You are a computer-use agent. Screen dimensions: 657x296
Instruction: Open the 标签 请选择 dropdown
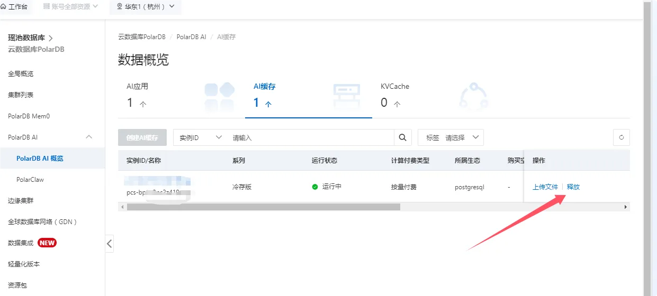pyautogui.click(x=451, y=137)
